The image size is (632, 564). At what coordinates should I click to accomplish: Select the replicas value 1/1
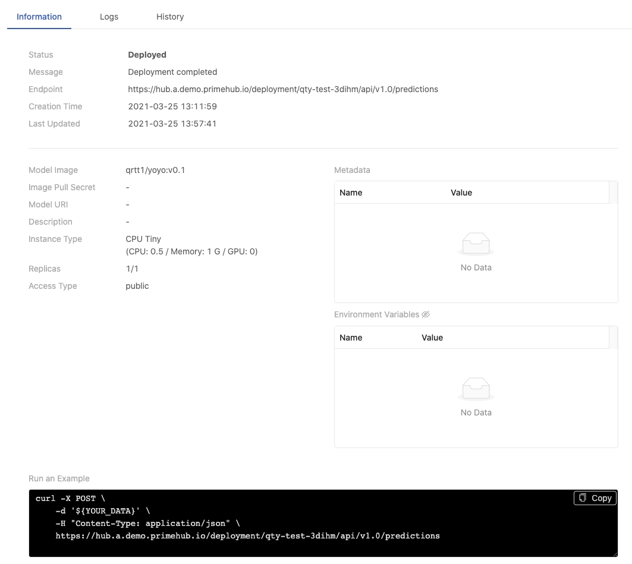(132, 269)
